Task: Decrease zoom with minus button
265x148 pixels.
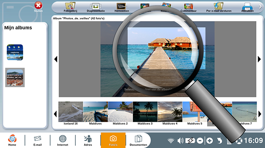Action: [200, 141]
